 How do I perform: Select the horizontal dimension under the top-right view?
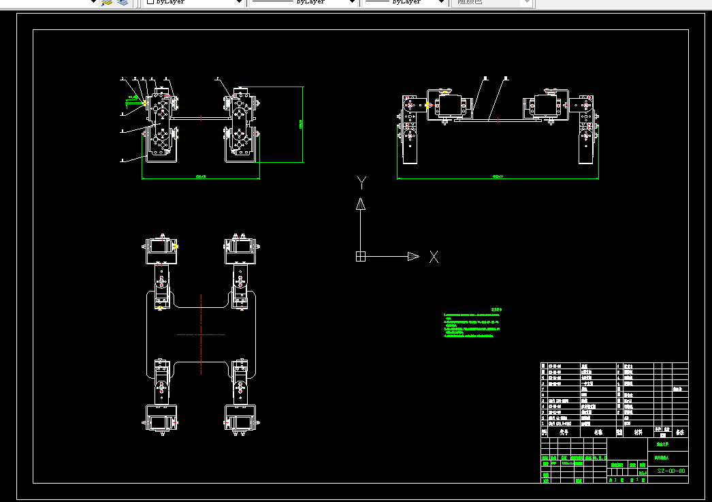point(498,177)
